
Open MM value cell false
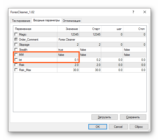point(68,55)
